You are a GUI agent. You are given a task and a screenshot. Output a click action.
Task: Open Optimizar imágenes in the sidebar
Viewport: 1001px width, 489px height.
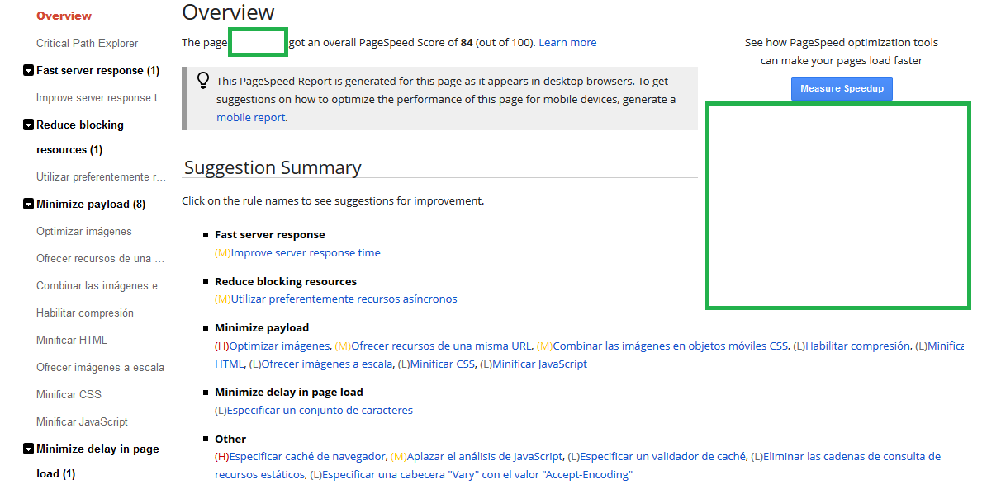point(84,232)
